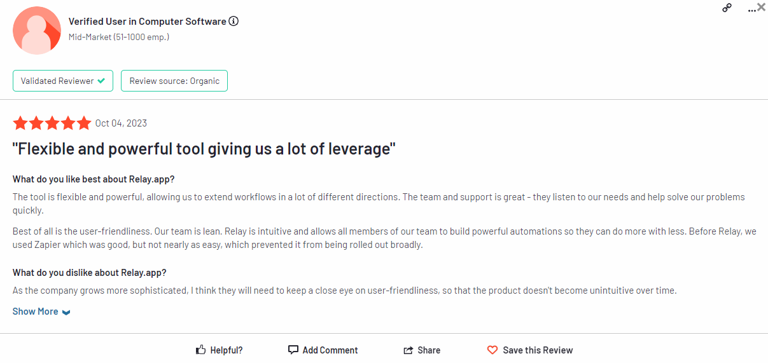Close the review with X icon

click(x=761, y=7)
